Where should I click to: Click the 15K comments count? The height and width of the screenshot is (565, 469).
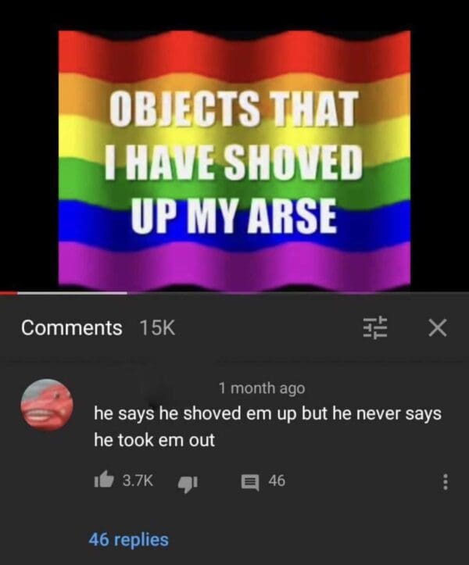tap(157, 328)
